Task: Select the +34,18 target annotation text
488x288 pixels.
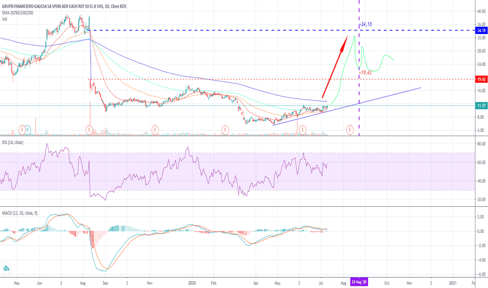Action: click(365, 24)
